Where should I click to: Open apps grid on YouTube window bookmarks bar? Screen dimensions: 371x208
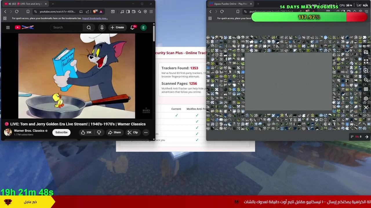coord(5,18)
